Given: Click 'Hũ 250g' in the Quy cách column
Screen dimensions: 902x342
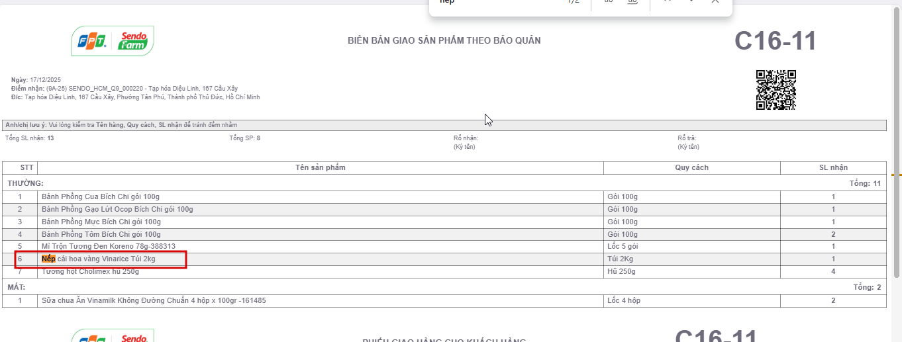Looking at the screenshot, I should coord(621,271).
